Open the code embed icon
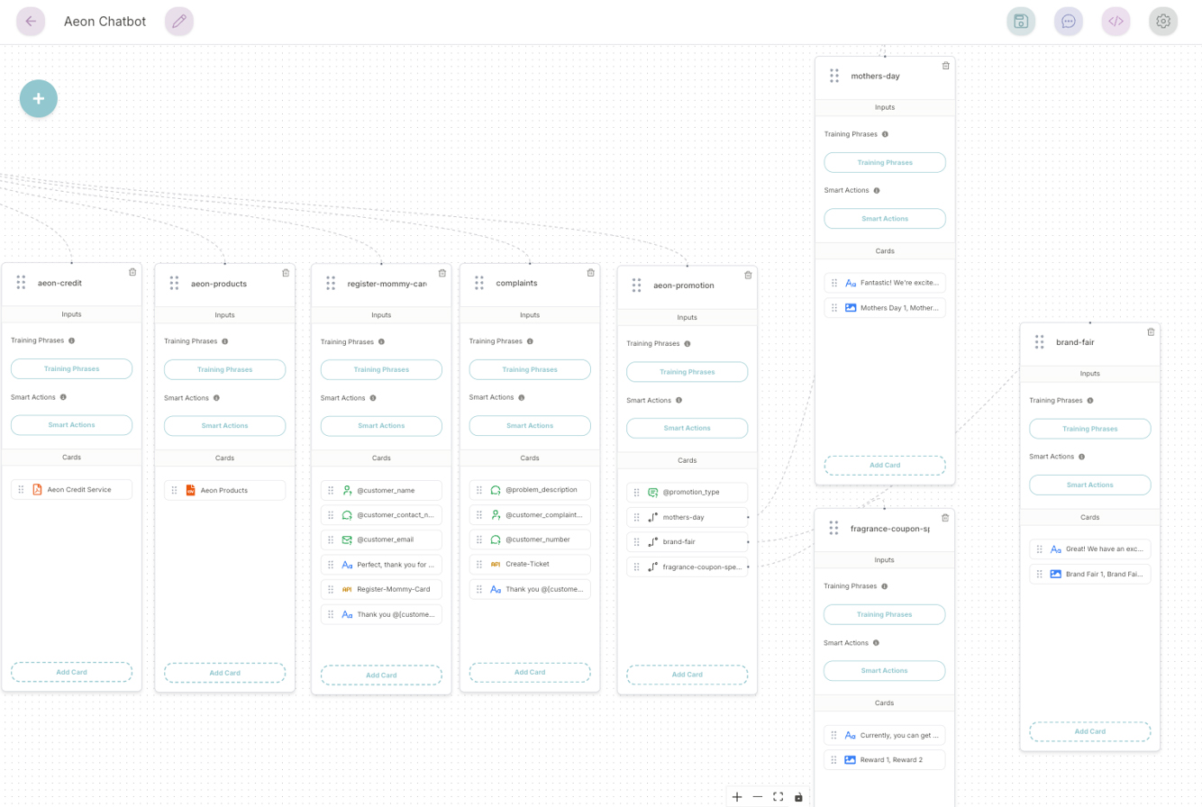 [1115, 22]
